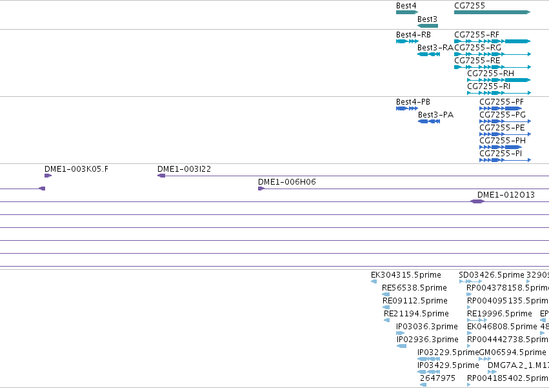Click the 2647975 EST label
The image size is (549, 388).
pyautogui.click(x=437, y=378)
